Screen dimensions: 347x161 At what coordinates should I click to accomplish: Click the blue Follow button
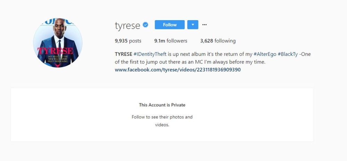click(x=170, y=25)
